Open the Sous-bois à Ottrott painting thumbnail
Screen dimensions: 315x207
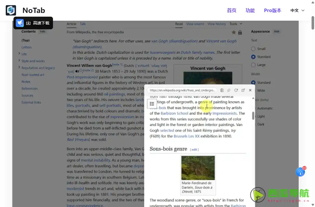(x=198, y=168)
